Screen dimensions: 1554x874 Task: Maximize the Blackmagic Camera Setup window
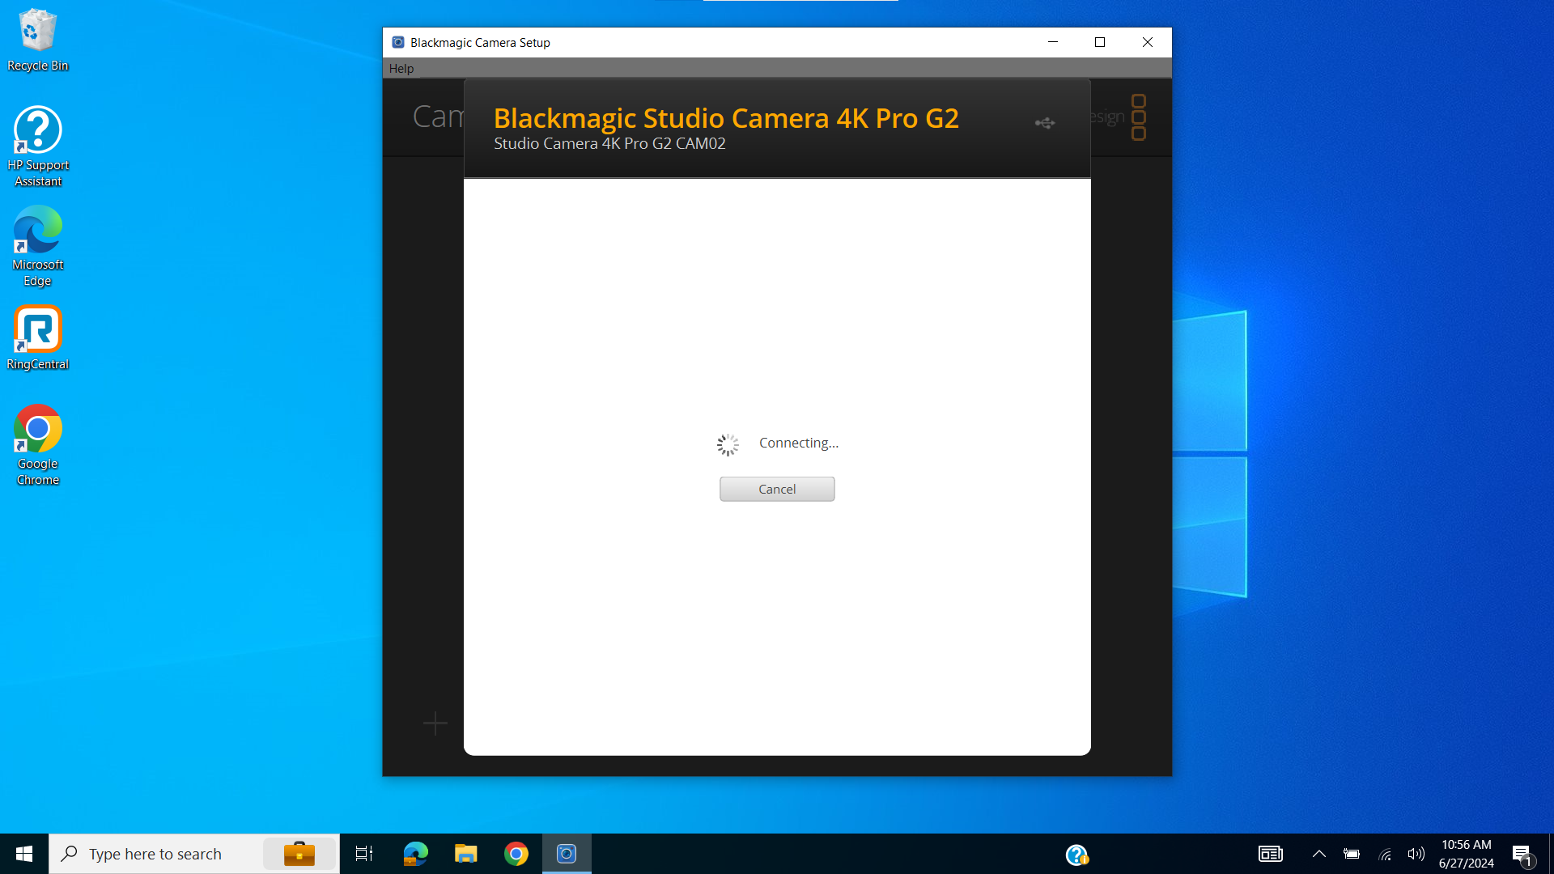pos(1100,42)
